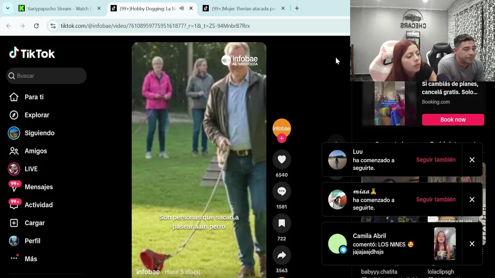Open Luu's avatar in notification
Viewport: 495px width, 278px height.
338,160
